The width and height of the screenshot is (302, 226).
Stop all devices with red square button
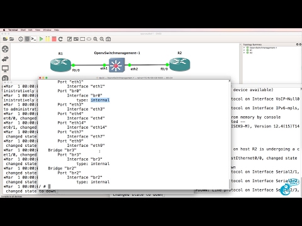[54, 39]
